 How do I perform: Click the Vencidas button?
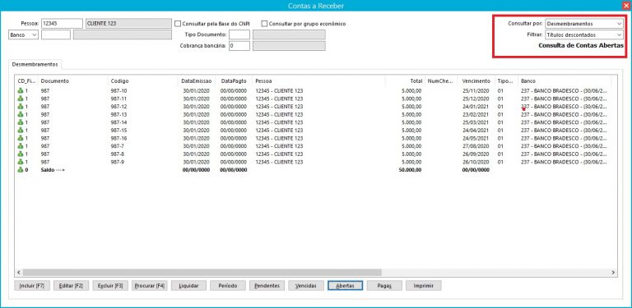306,286
